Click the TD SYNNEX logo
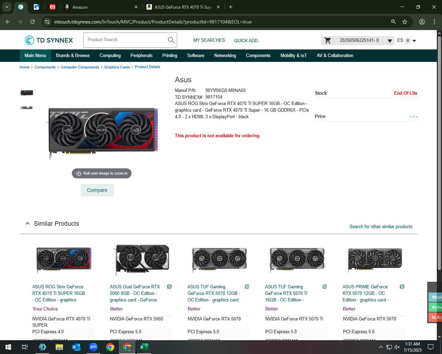 49,40
